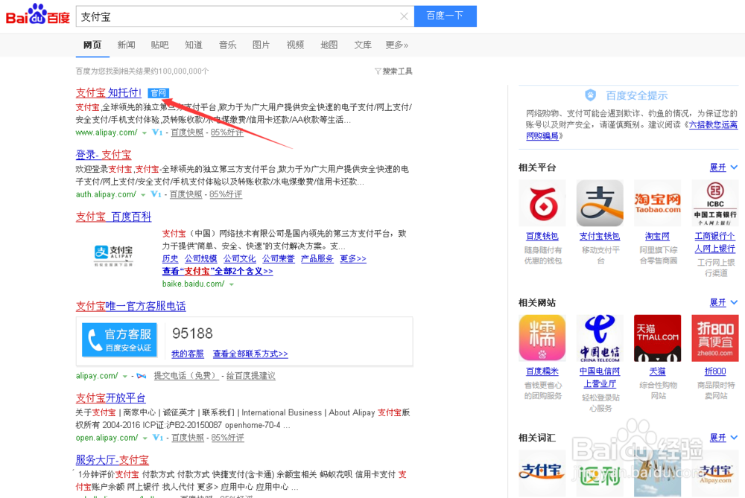This screenshot has height=498, width=745.
Task: Select the 网页 tab
Action: 92,45
